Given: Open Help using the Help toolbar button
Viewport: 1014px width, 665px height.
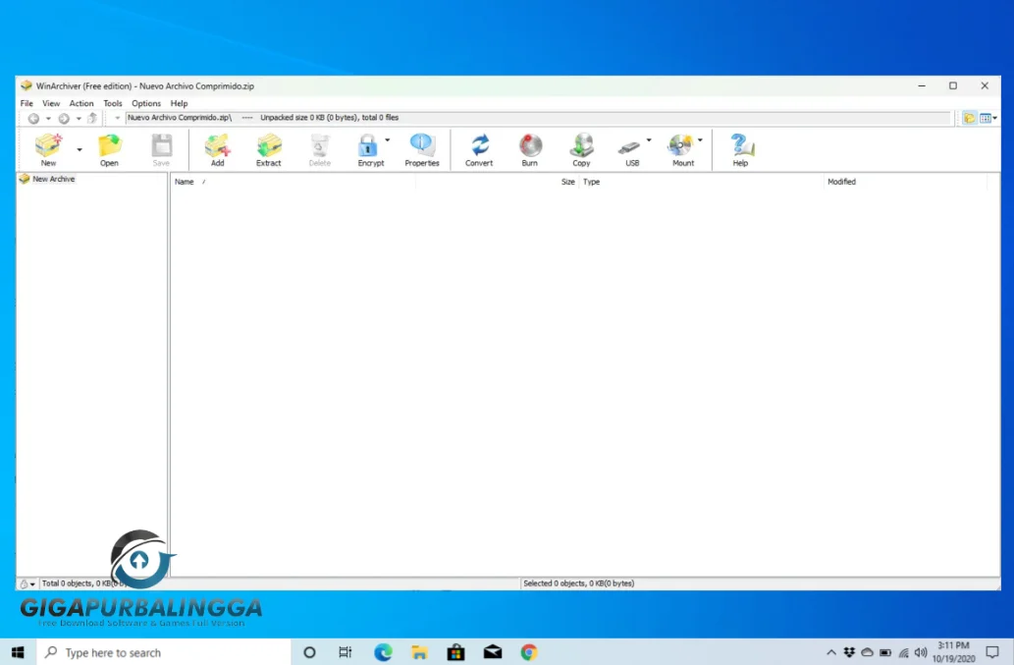Looking at the screenshot, I should tap(740, 147).
